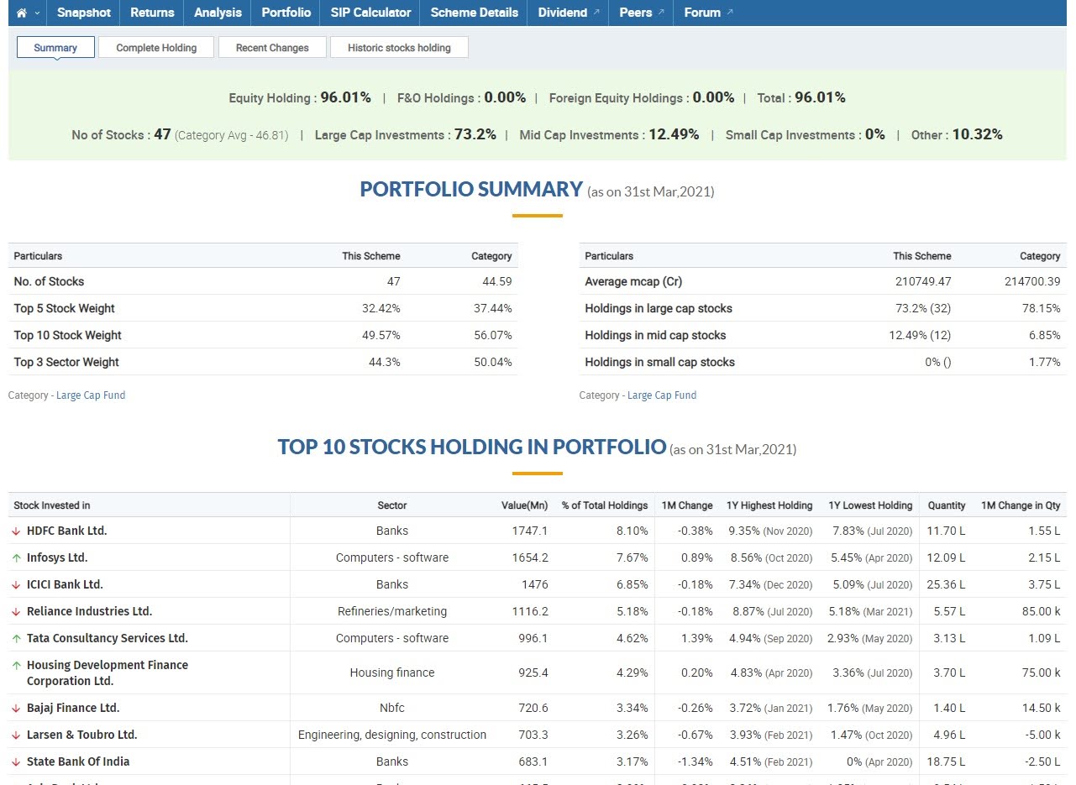Click Engineering, designing, construction sector cell
This screenshot has width=1076, height=785.
(392, 735)
